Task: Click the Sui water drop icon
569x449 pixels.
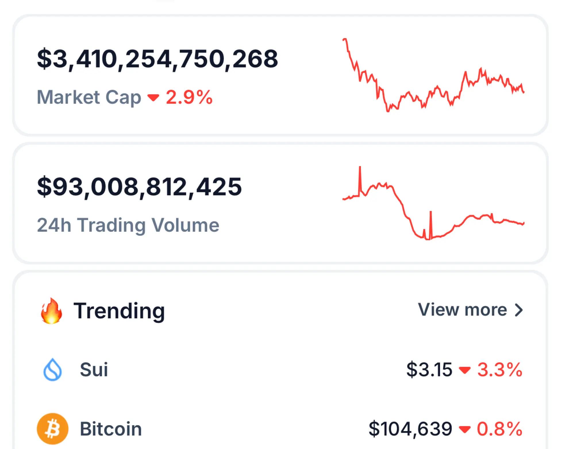Action: click(x=52, y=369)
